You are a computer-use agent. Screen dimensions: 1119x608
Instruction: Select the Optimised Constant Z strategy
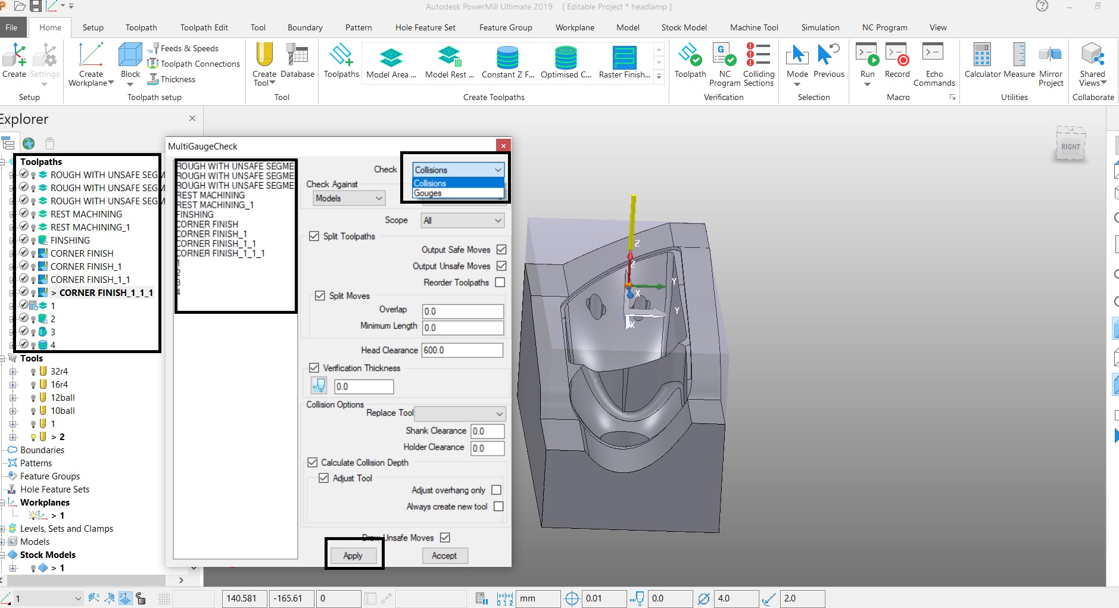click(x=565, y=60)
